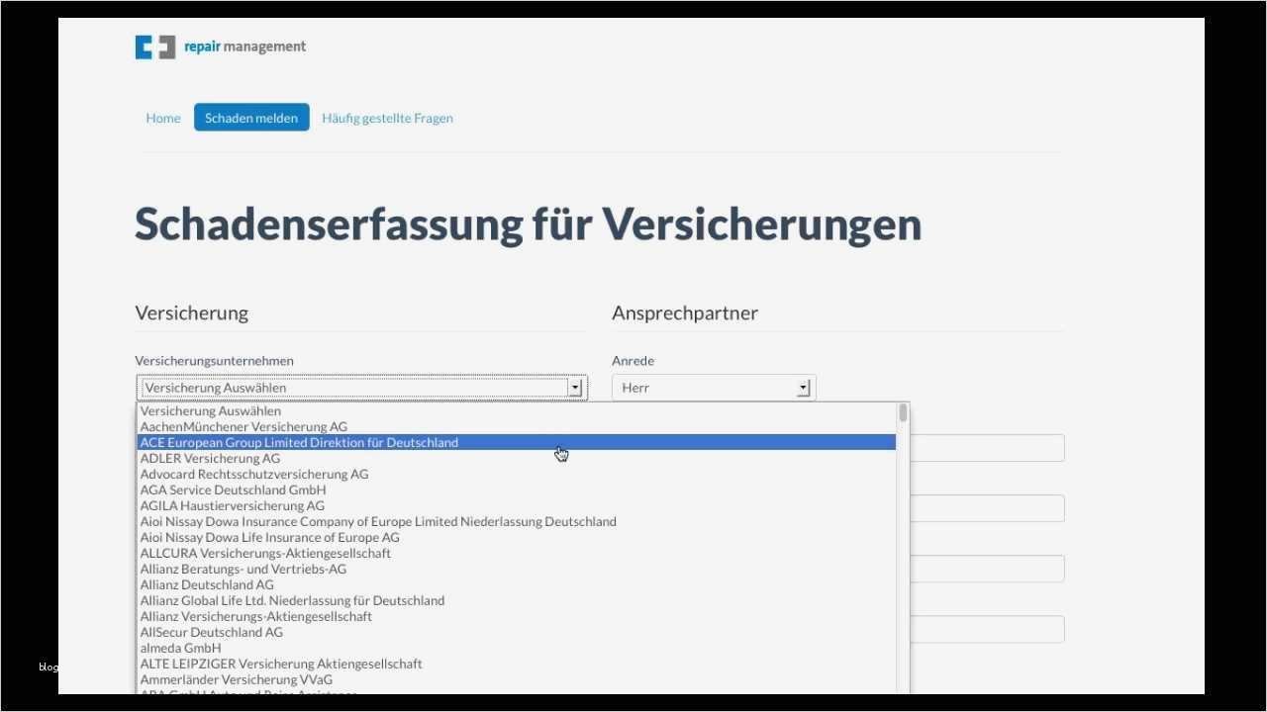
Task: Open the Häufig gestellte Fragen page
Action: (387, 118)
